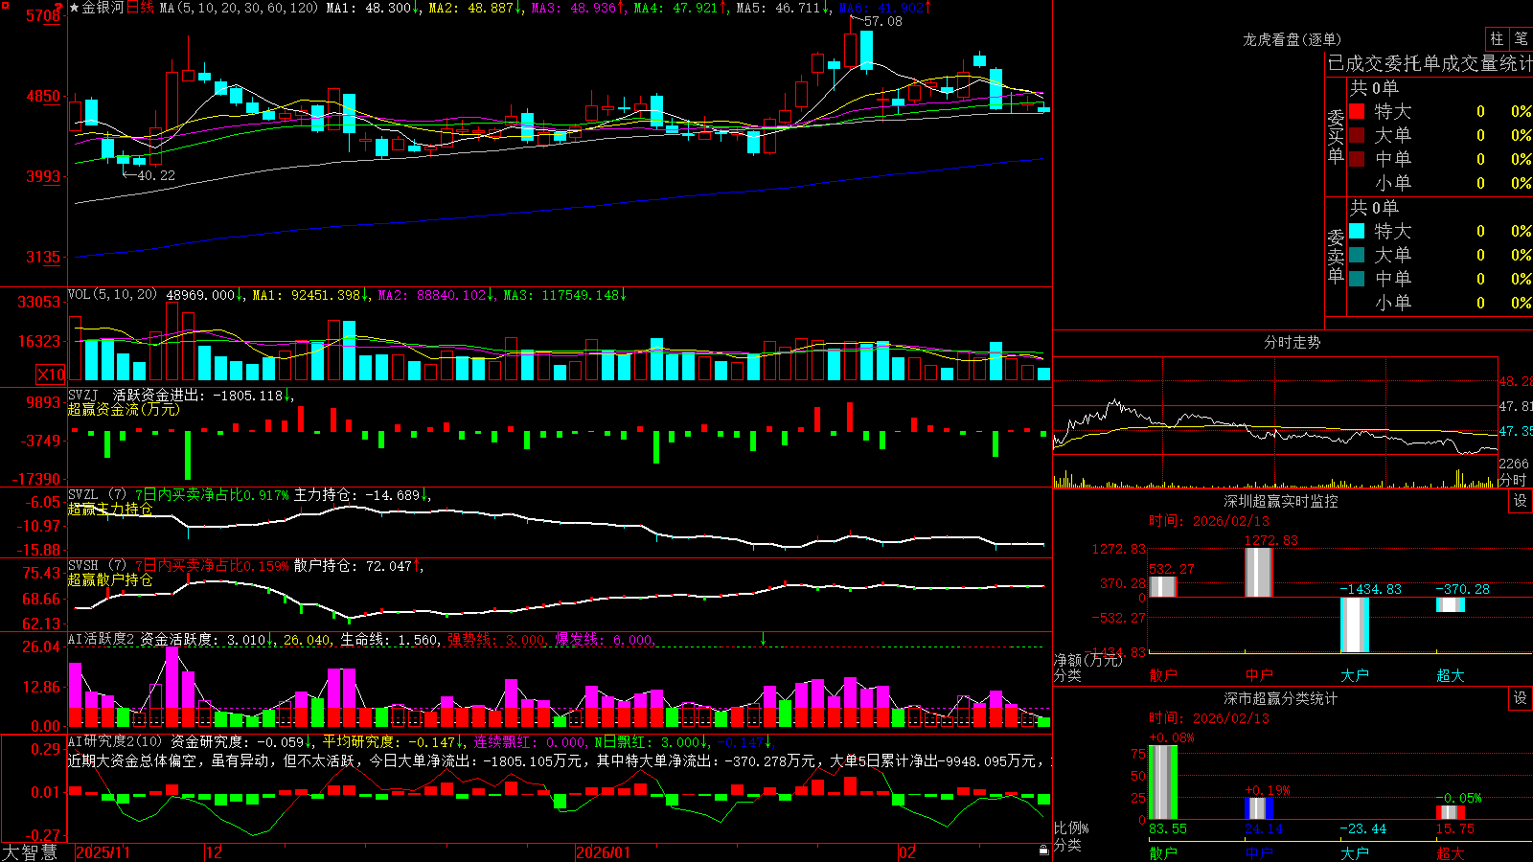Jump to the 2026/01 timeline marker
The width and height of the screenshot is (1533, 862).
pyautogui.click(x=604, y=852)
